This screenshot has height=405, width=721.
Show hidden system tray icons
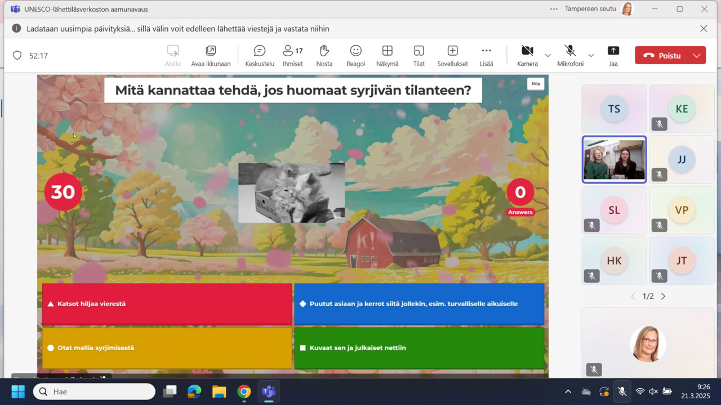click(568, 391)
